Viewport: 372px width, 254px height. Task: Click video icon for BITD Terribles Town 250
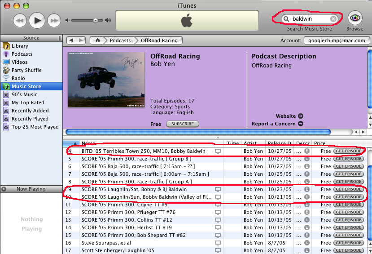(218, 151)
